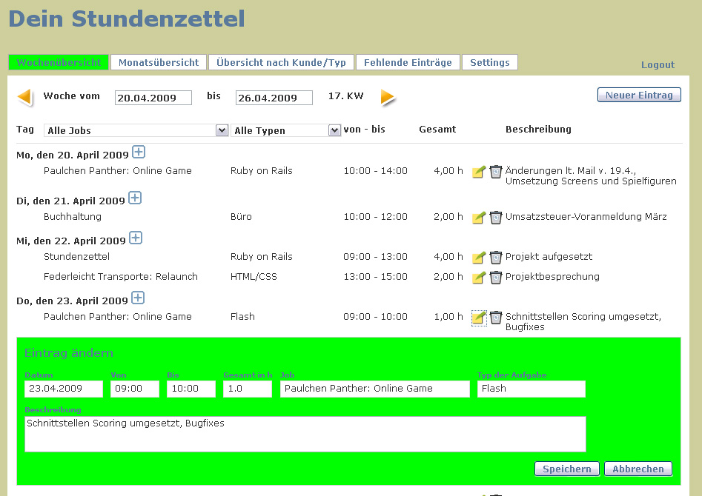Delete the Projektbesprechung entry trash icon
The height and width of the screenshot is (496, 702).
(496, 278)
